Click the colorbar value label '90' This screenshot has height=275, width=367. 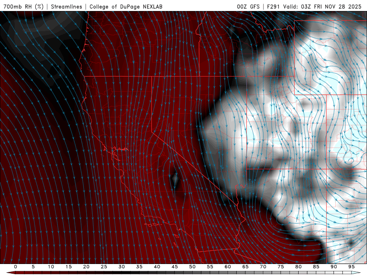(334, 267)
